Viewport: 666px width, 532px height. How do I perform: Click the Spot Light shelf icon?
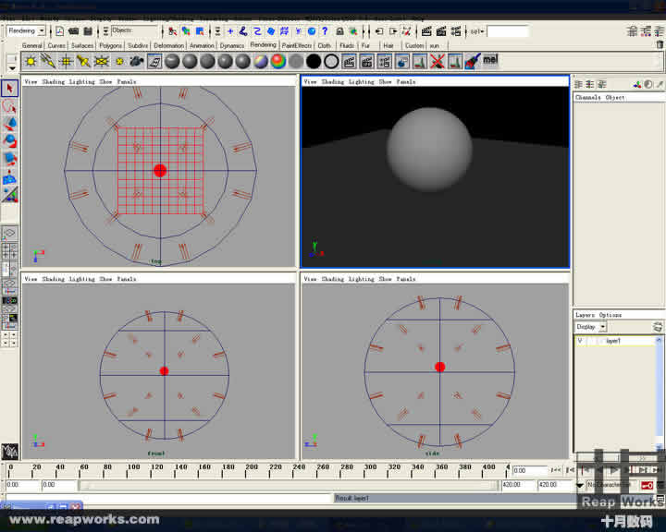pyautogui.click(x=83, y=61)
